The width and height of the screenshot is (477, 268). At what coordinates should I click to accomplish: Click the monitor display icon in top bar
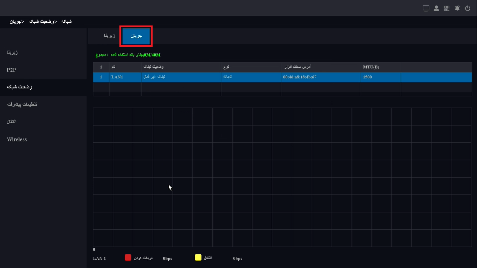(426, 8)
